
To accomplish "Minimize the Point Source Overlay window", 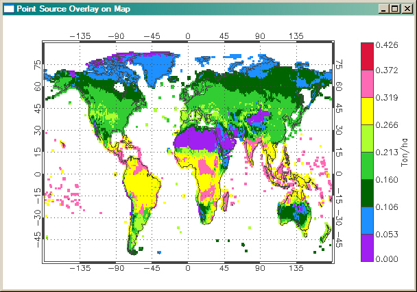I will point(382,10).
